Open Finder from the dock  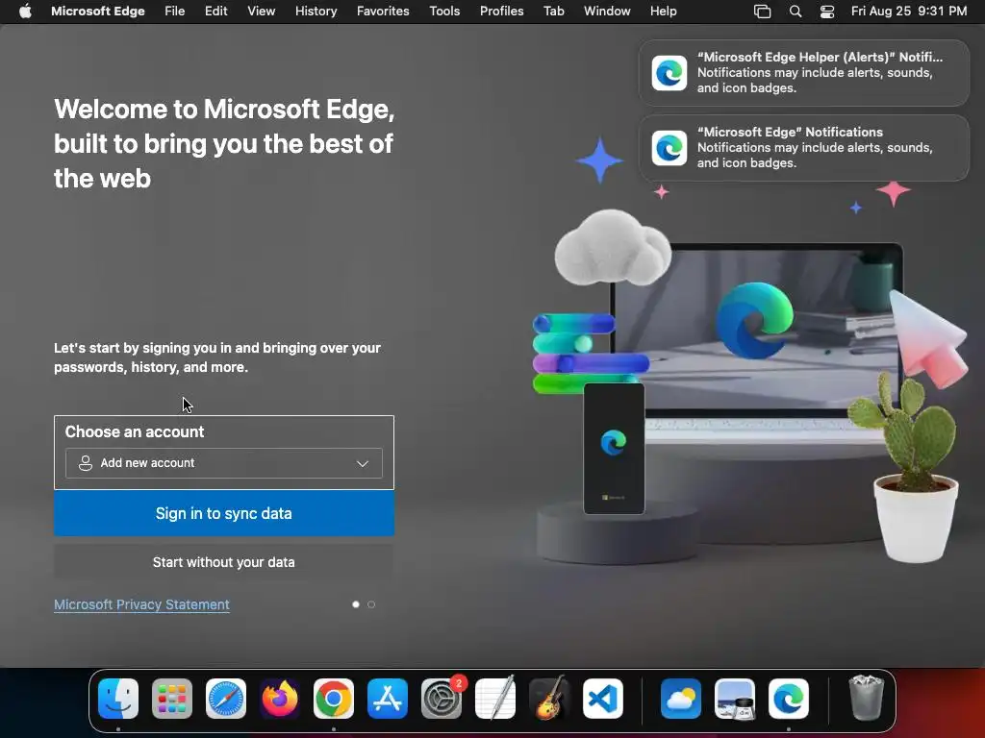click(x=118, y=699)
